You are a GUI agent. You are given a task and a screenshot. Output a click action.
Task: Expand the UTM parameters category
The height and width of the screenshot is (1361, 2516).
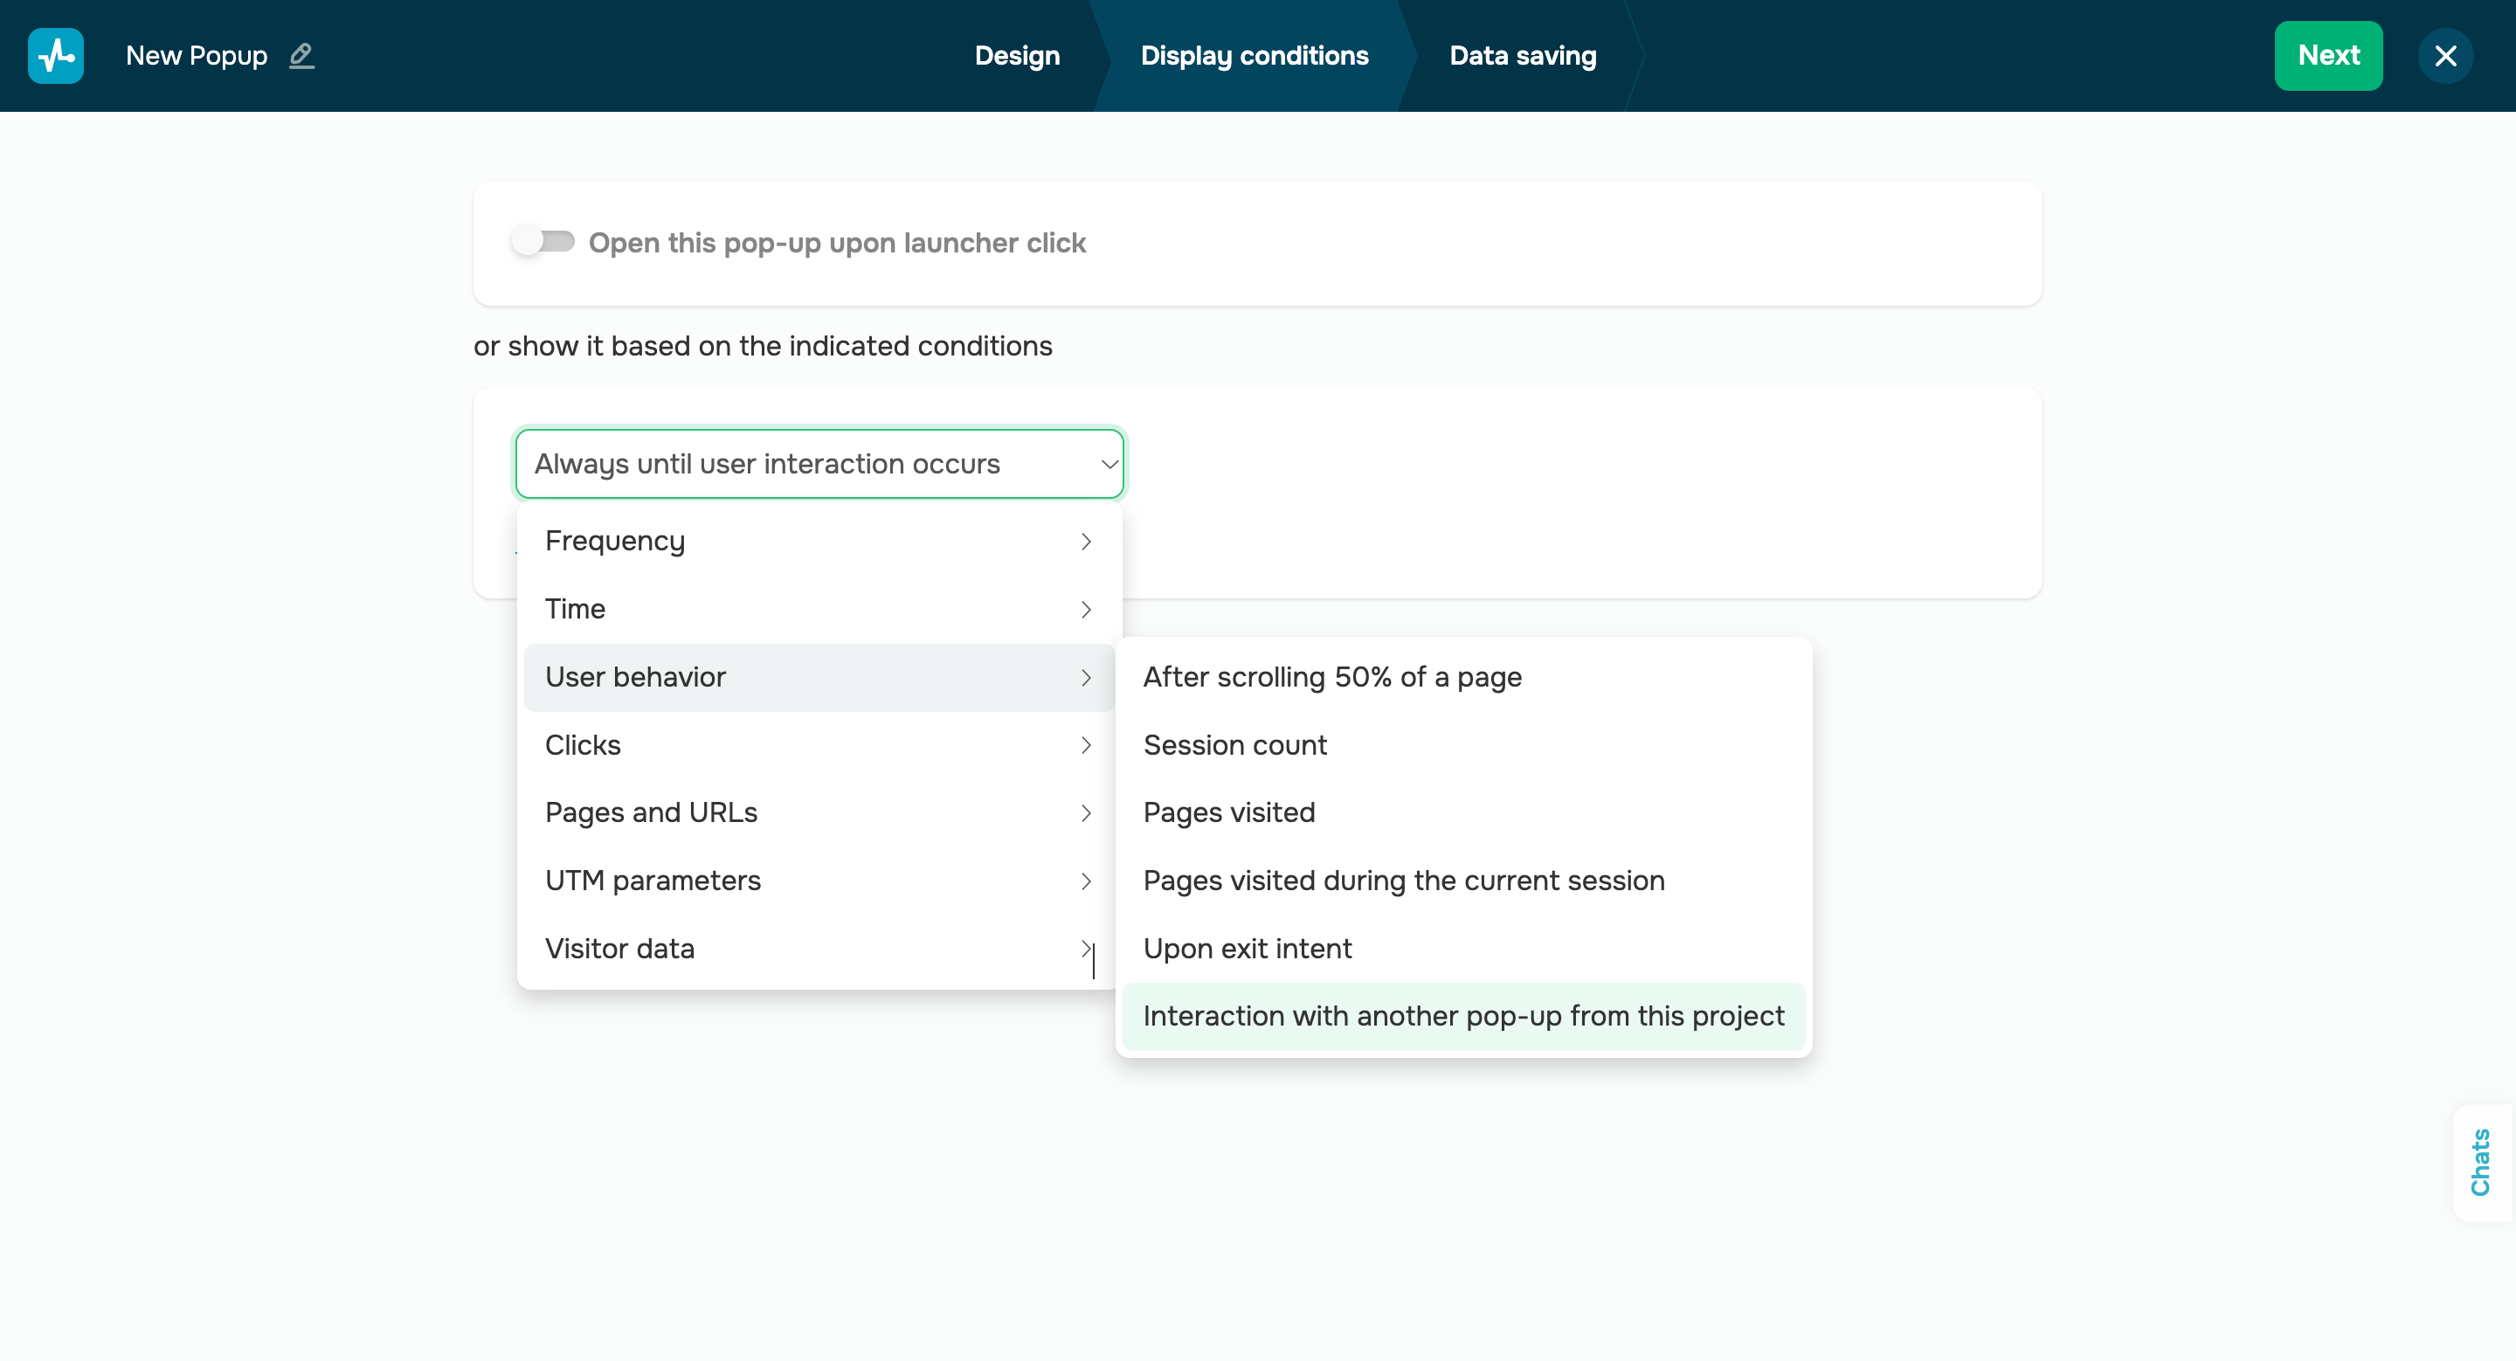pos(819,881)
